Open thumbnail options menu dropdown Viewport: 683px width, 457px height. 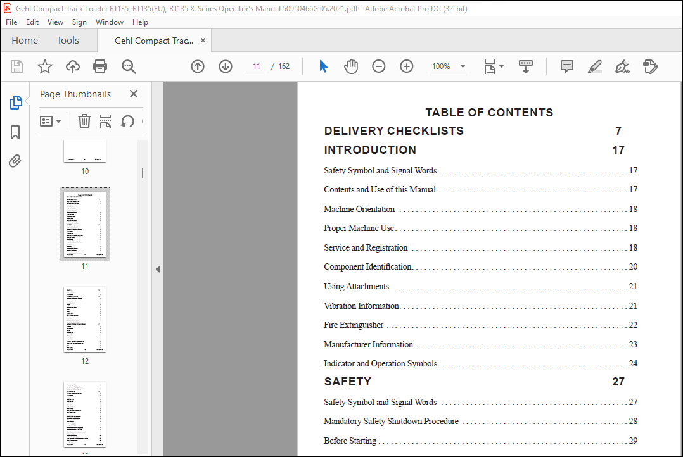tap(50, 121)
